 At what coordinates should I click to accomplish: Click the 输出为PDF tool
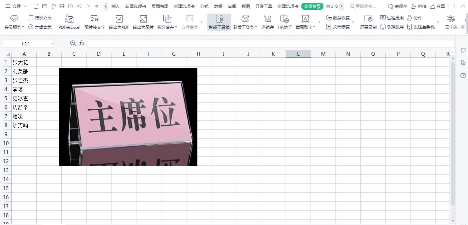click(119, 22)
